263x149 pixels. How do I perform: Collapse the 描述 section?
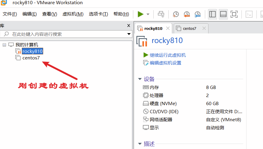pos(140,144)
